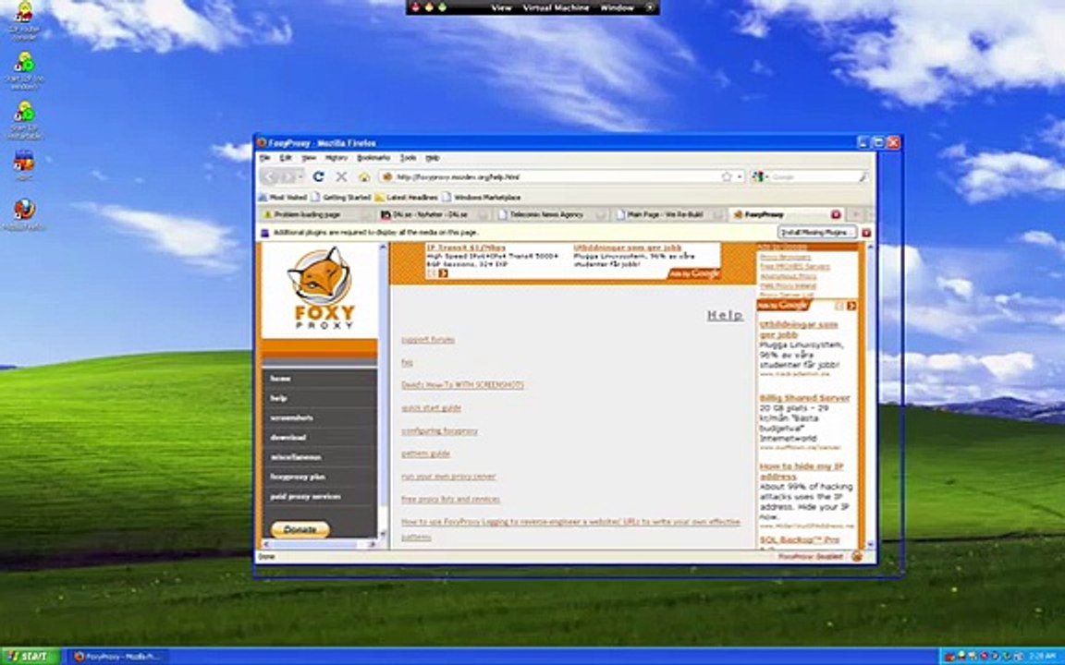1065x665 pixels.
Task: Open the quick start guide link
Action: tap(432, 408)
